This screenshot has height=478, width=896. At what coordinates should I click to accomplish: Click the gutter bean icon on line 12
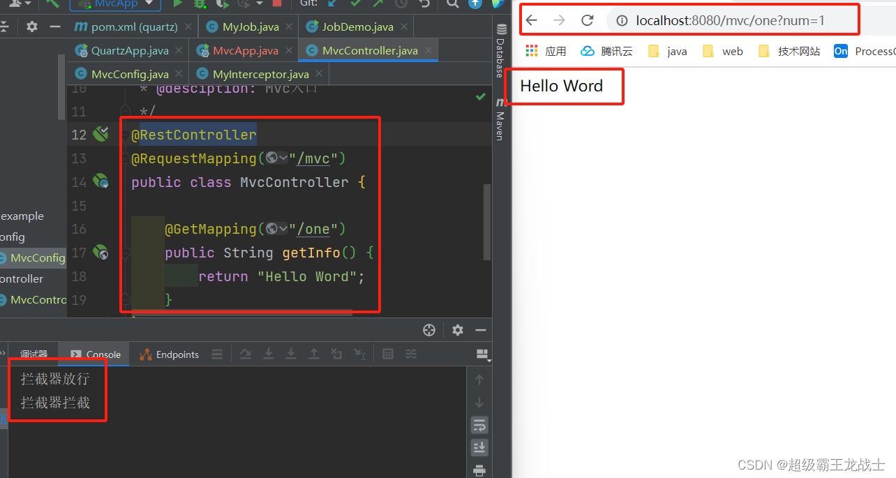[x=101, y=134]
